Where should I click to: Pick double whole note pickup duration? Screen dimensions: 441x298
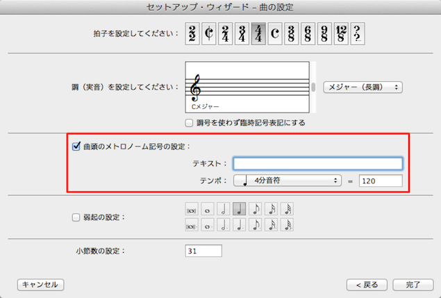click(x=192, y=209)
